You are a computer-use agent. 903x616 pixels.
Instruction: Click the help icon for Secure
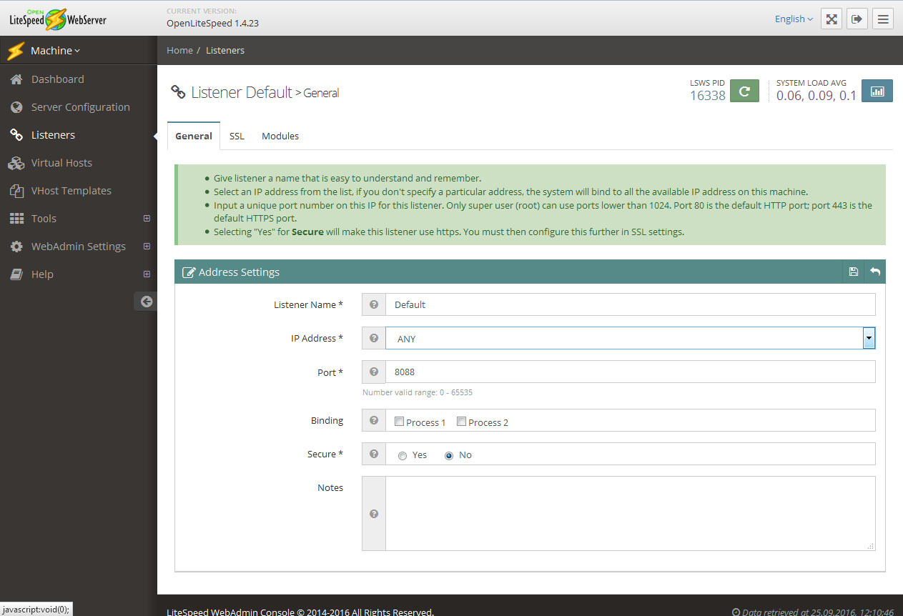click(374, 454)
